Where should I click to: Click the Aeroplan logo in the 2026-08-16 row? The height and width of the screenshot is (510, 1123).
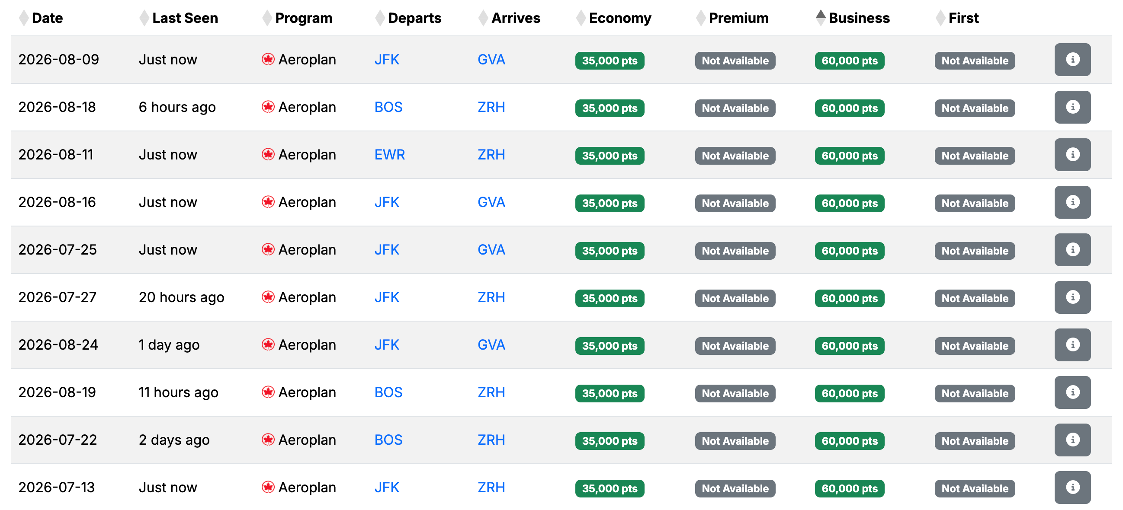[x=269, y=202]
